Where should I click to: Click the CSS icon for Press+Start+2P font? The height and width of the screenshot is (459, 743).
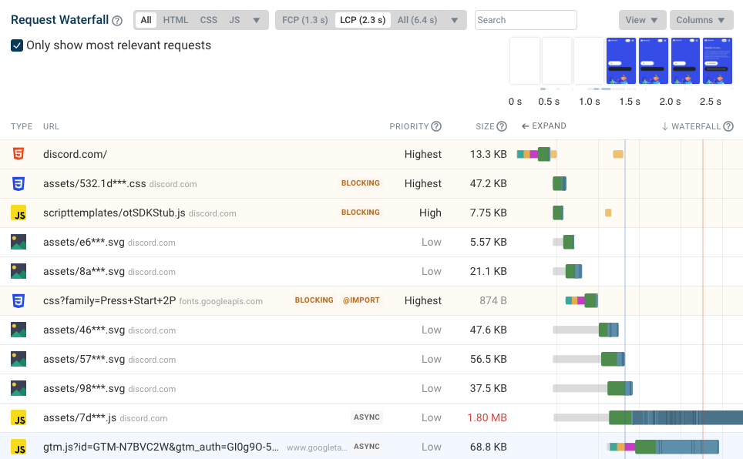18,300
